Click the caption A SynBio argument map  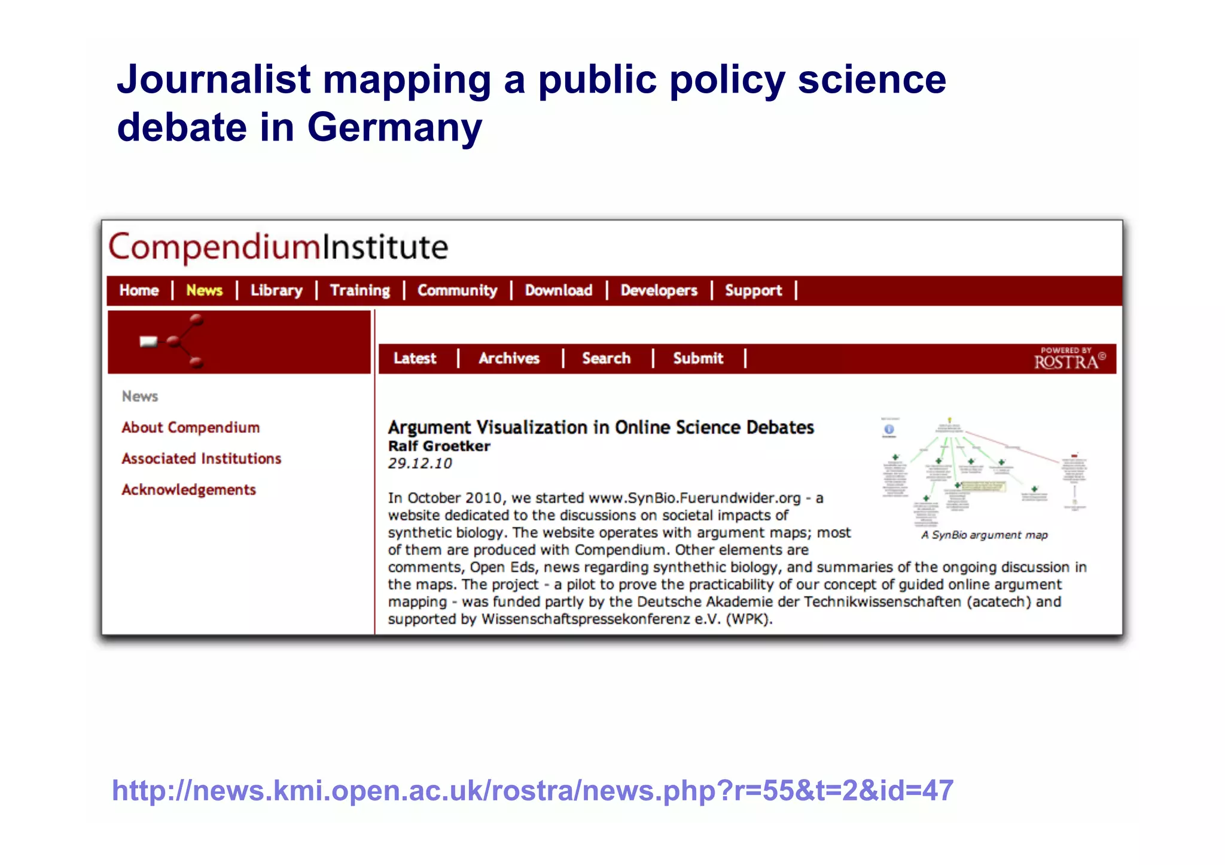(985, 535)
